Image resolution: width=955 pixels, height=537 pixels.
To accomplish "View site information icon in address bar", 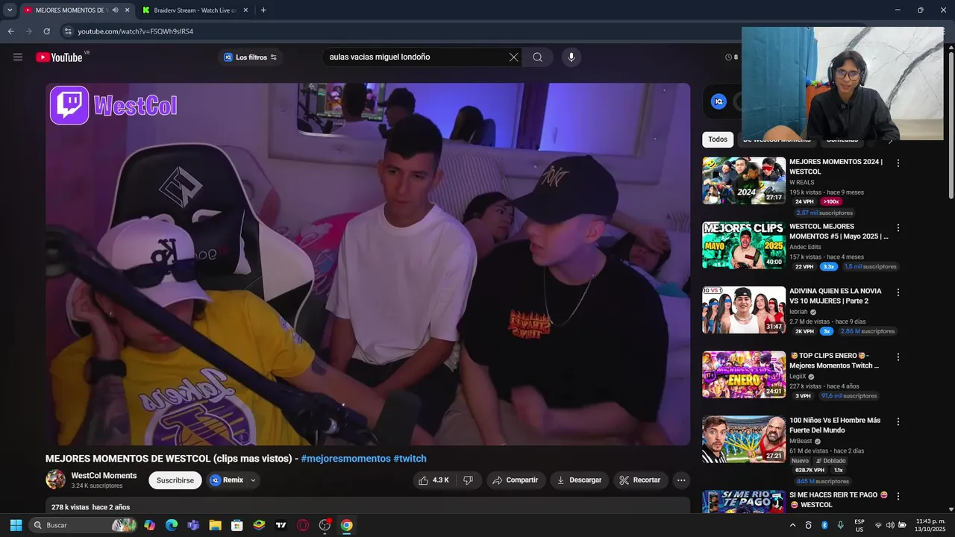I will point(68,31).
